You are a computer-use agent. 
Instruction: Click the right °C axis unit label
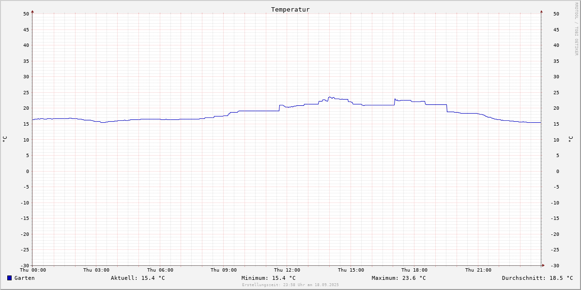[x=570, y=139]
